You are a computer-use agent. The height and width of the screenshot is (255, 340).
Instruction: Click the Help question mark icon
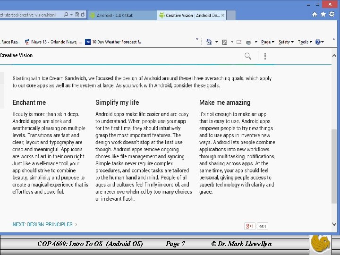(318, 42)
